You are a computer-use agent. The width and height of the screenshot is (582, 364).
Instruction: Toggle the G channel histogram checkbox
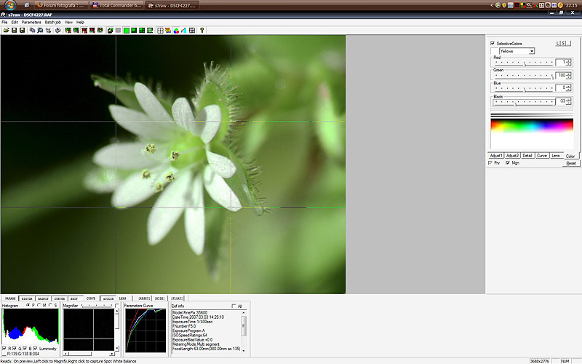15,349
